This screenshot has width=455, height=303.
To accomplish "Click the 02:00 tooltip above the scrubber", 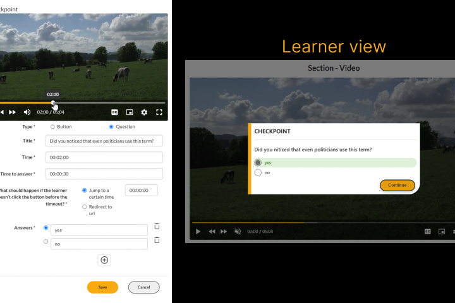I will tap(53, 95).
